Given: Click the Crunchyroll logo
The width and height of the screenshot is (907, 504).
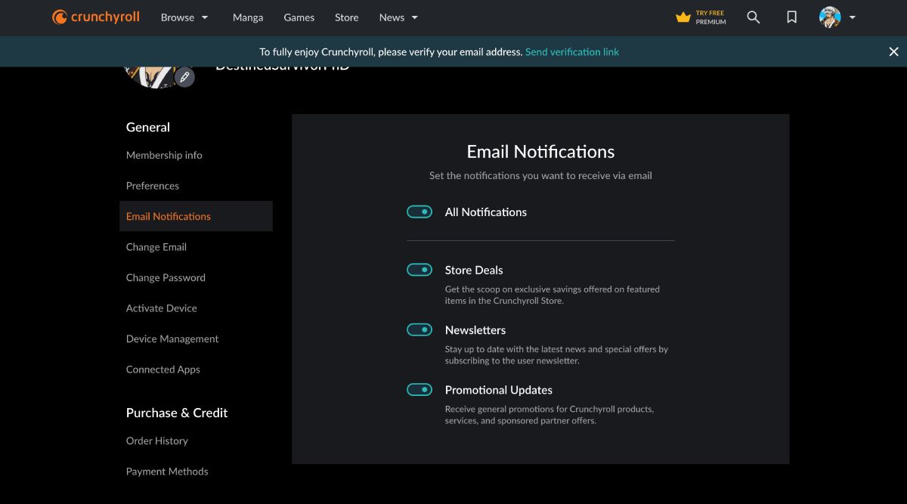Looking at the screenshot, I should click(x=94, y=17).
